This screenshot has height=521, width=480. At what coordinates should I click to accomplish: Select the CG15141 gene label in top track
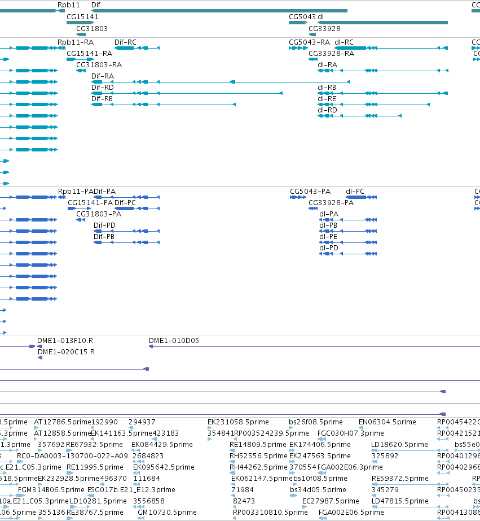pos(82,17)
